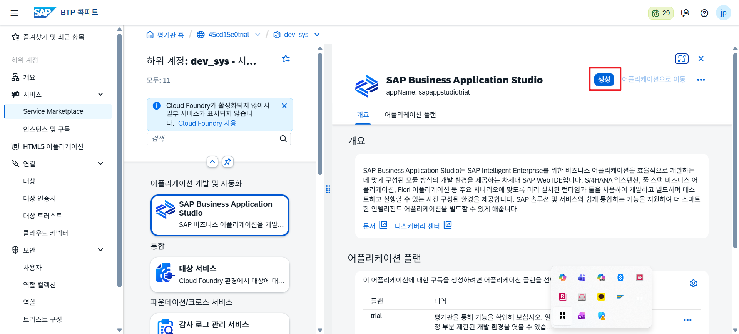Open 대상 트러스트 in the sidebar
739x334 pixels.
click(42, 216)
